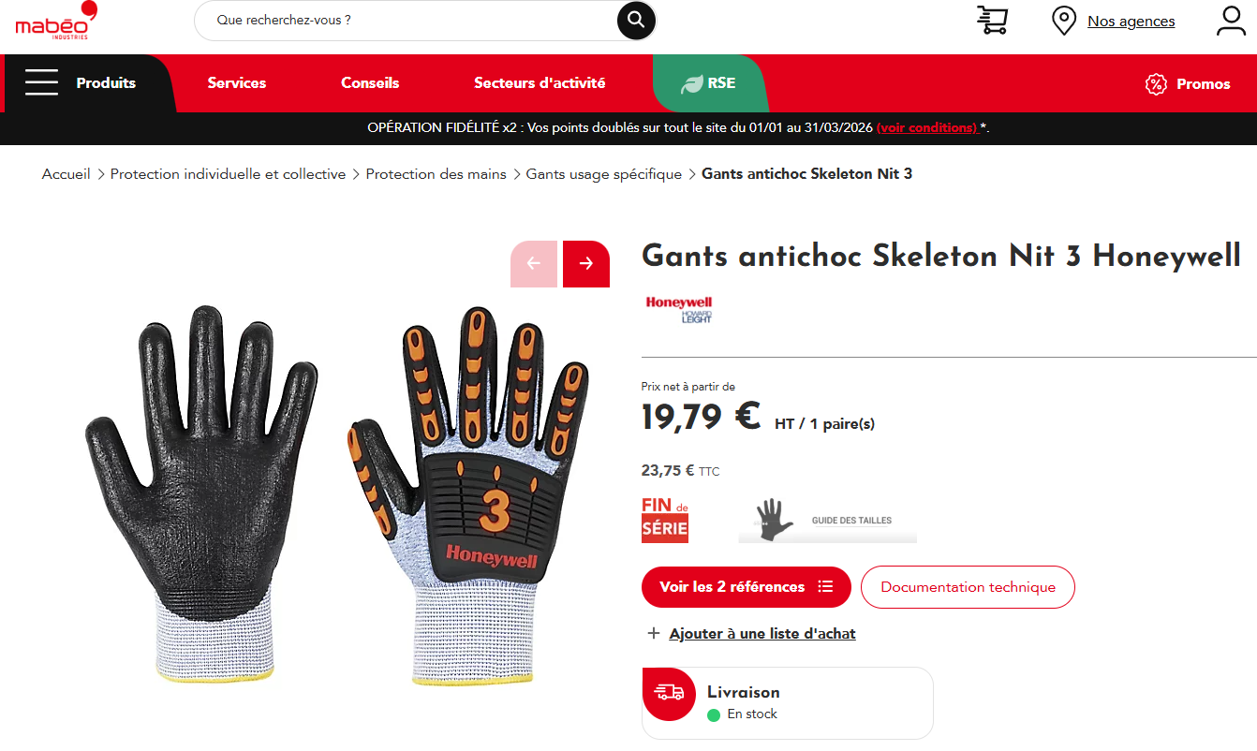Screen dimensions: 1257x751
Task: Open the user account icon
Action: click(x=1231, y=21)
